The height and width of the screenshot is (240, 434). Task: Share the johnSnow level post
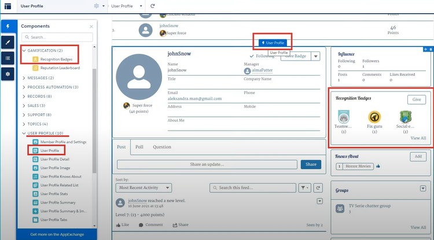(181, 225)
